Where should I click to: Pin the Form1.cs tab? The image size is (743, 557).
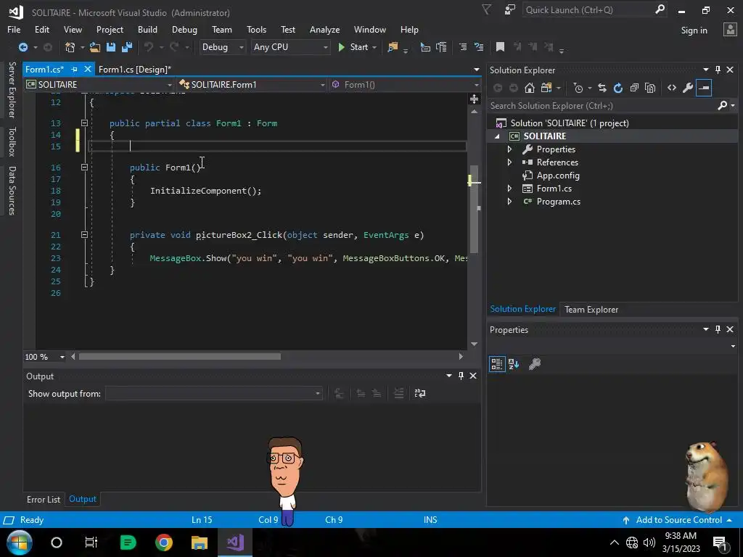(75, 69)
